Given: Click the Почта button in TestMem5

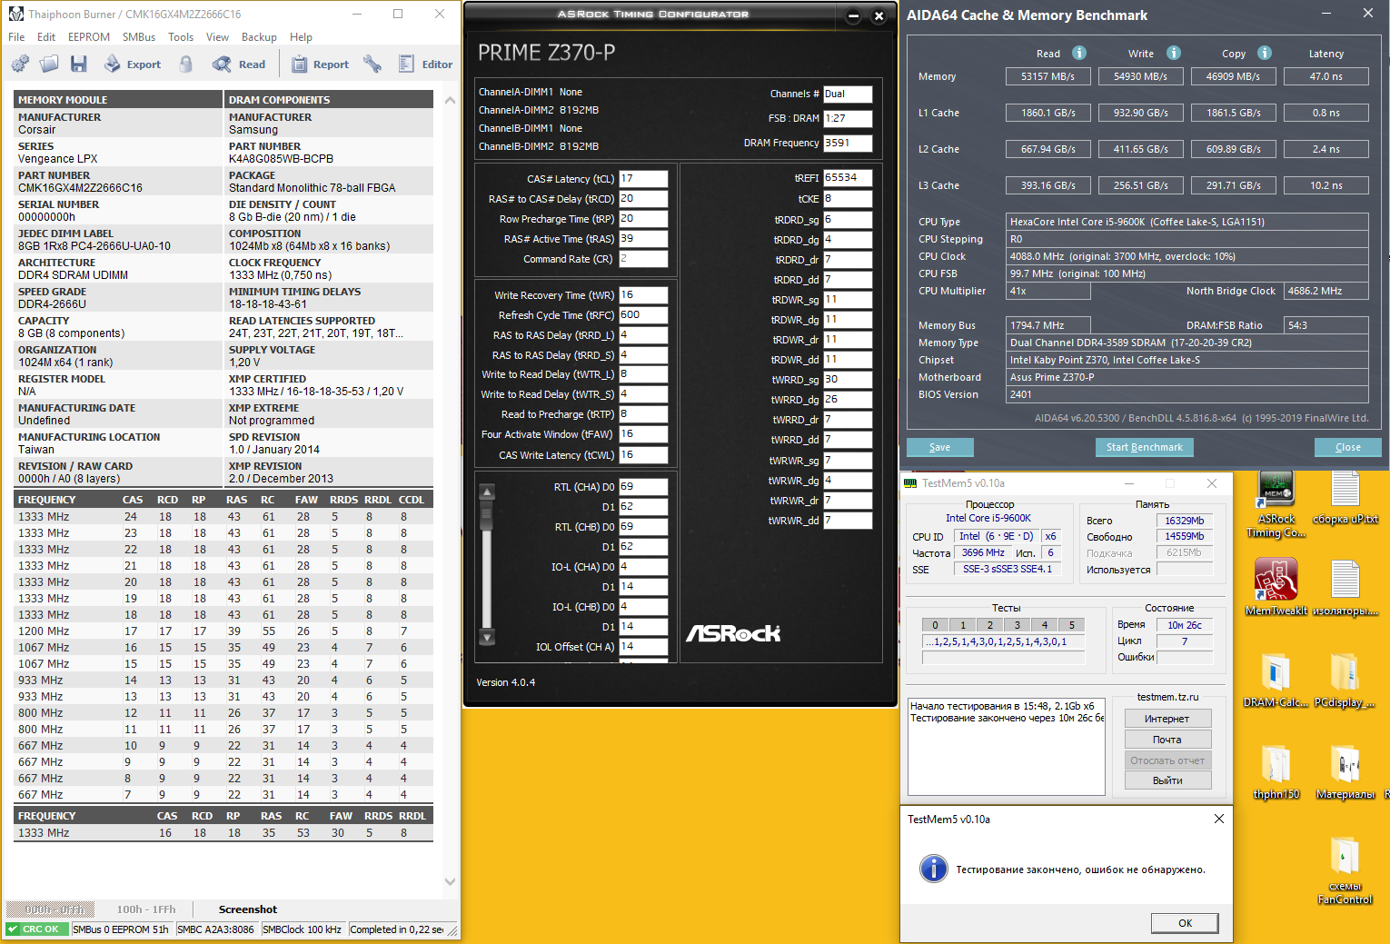Looking at the screenshot, I should pos(1167,740).
